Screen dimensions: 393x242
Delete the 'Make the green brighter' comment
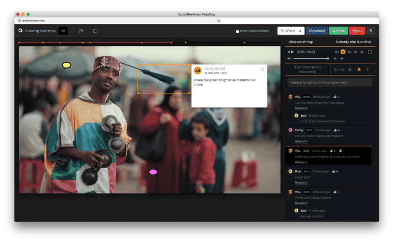point(340,151)
